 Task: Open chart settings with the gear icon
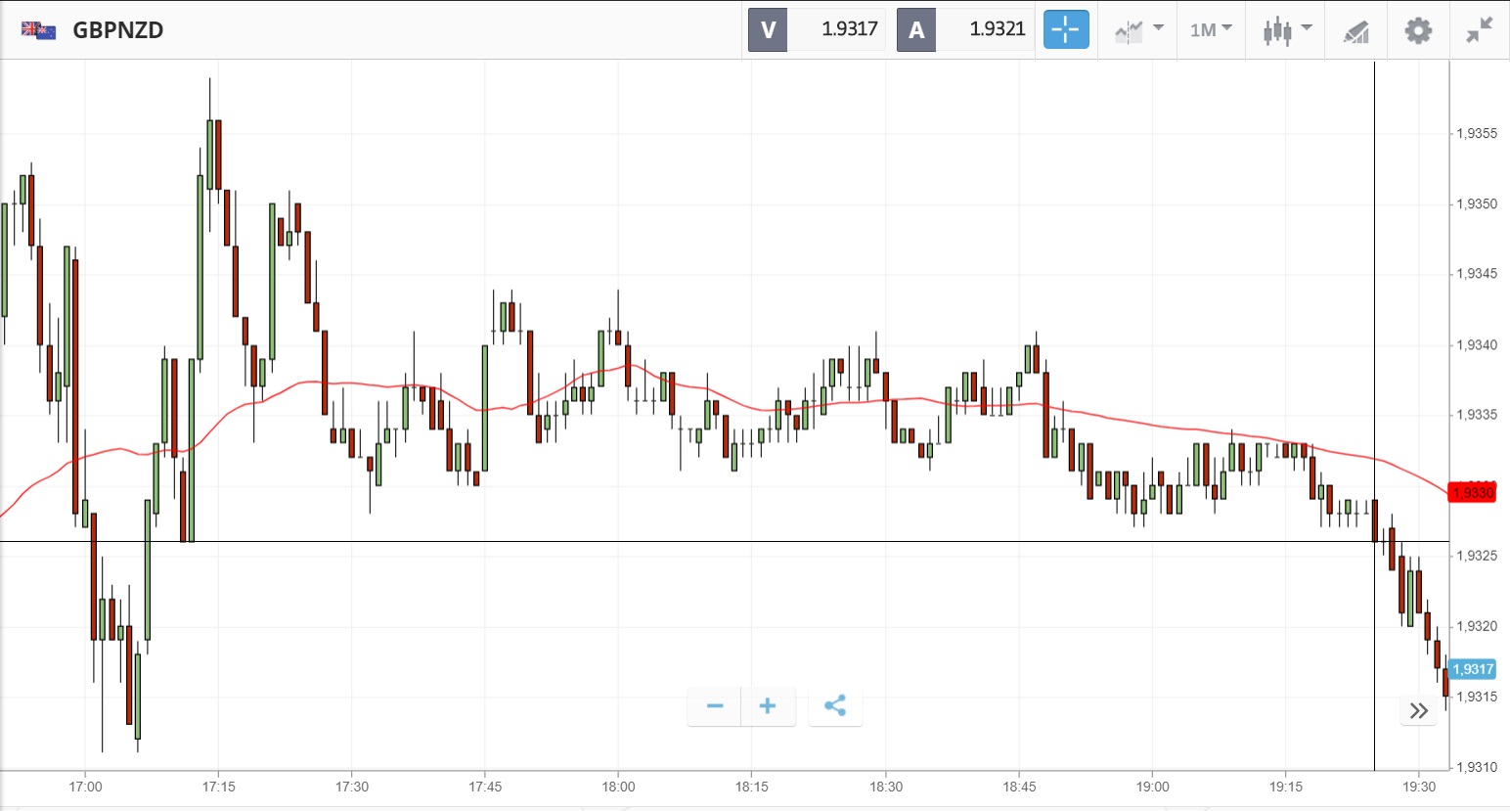click(x=1418, y=30)
